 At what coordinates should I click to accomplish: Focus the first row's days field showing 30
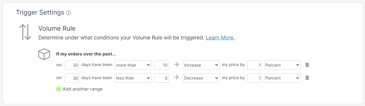pos(72,65)
